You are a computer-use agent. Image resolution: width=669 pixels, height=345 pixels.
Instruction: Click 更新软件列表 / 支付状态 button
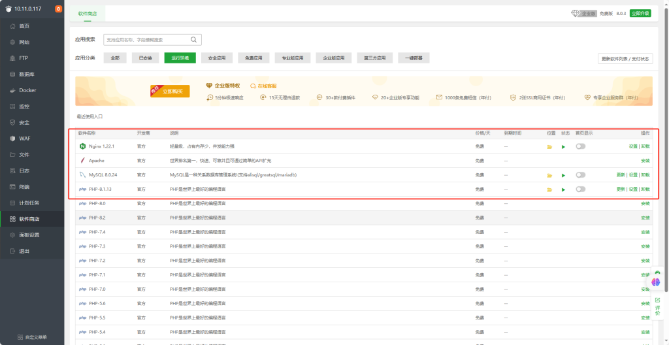(625, 59)
